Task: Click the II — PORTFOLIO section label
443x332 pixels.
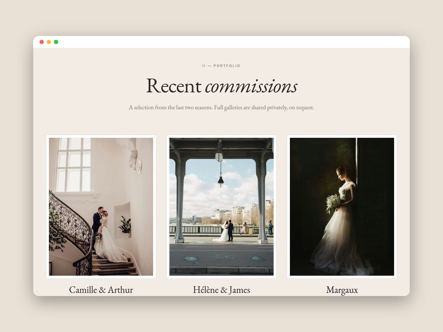Action: [x=221, y=66]
